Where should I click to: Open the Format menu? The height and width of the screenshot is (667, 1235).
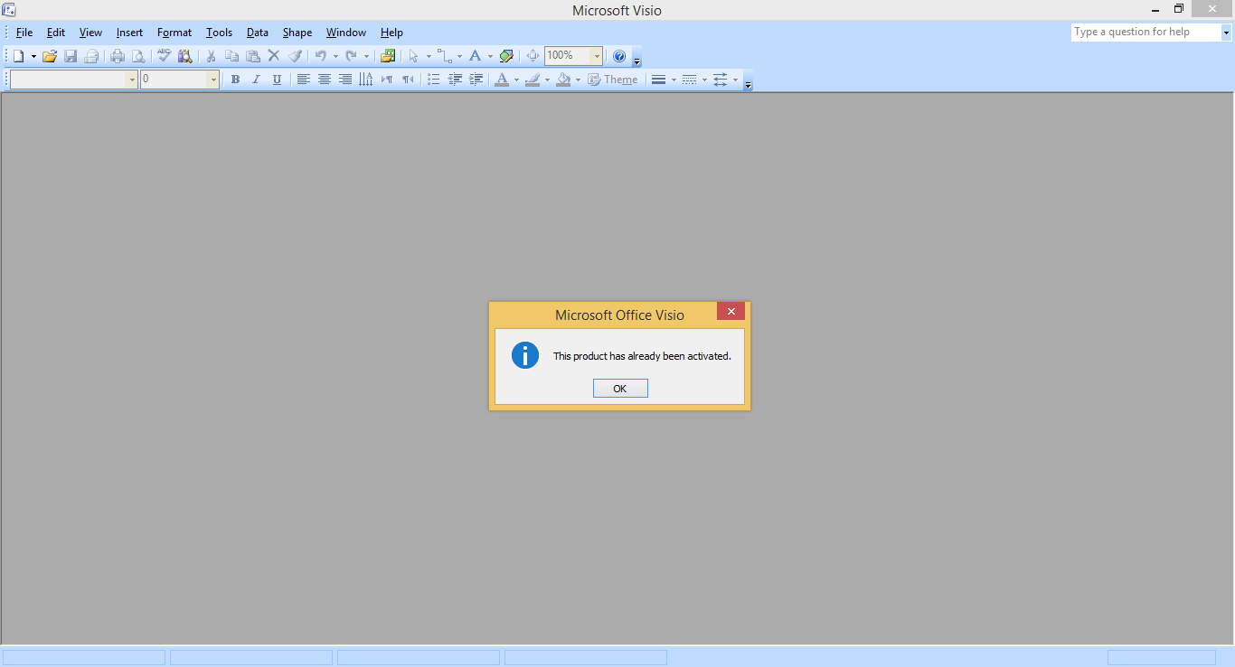(174, 33)
